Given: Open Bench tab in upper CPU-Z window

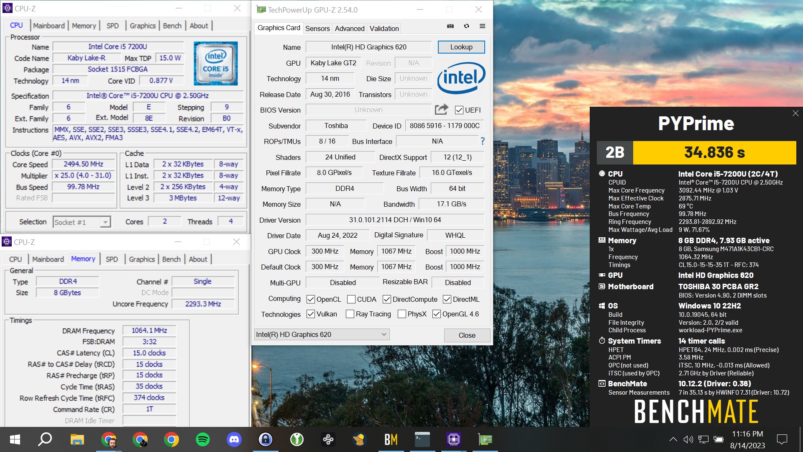Looking at the screenshot, I should [x=172, y=26].
